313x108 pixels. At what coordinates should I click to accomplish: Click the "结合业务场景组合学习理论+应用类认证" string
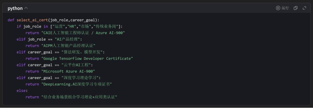(x=79, y=97)
